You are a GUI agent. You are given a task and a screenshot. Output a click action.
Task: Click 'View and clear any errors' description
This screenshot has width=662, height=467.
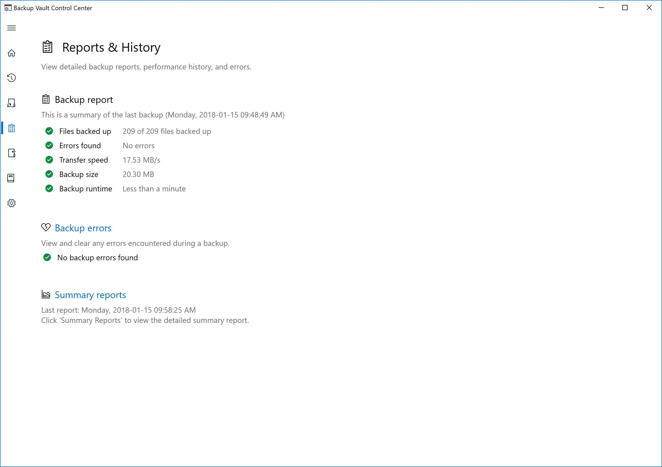pos(135,243)
